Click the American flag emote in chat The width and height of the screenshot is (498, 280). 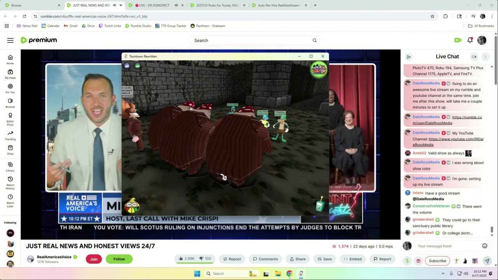point(475,261)
